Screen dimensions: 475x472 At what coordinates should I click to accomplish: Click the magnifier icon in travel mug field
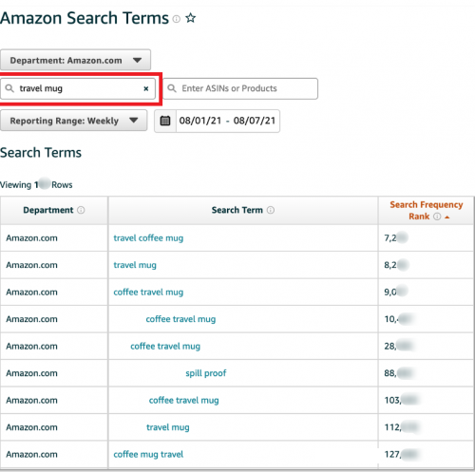9,88
